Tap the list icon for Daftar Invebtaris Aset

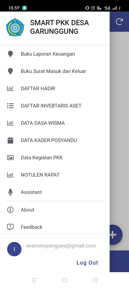click(x=10, y=105)
